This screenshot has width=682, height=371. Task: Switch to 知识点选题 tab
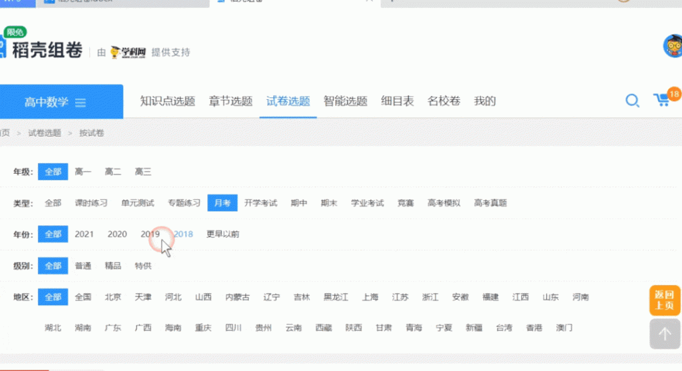click(167, 101)
